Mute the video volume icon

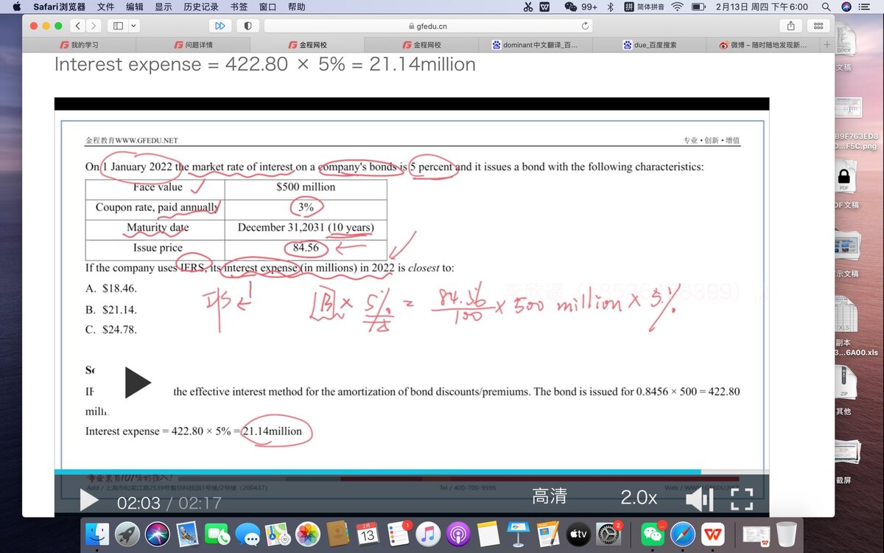pos(699,500)
